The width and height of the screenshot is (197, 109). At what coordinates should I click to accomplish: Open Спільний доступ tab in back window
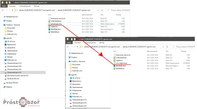pos(25,6)
